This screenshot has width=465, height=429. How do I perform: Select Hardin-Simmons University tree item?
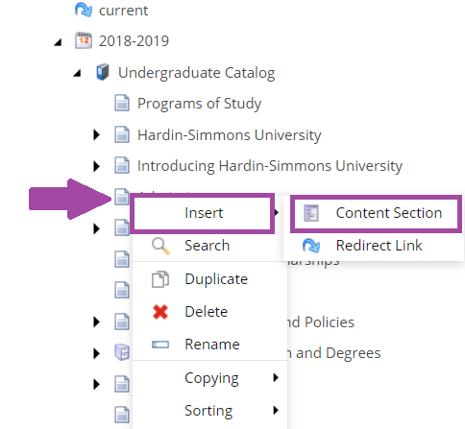coord(229,135)
